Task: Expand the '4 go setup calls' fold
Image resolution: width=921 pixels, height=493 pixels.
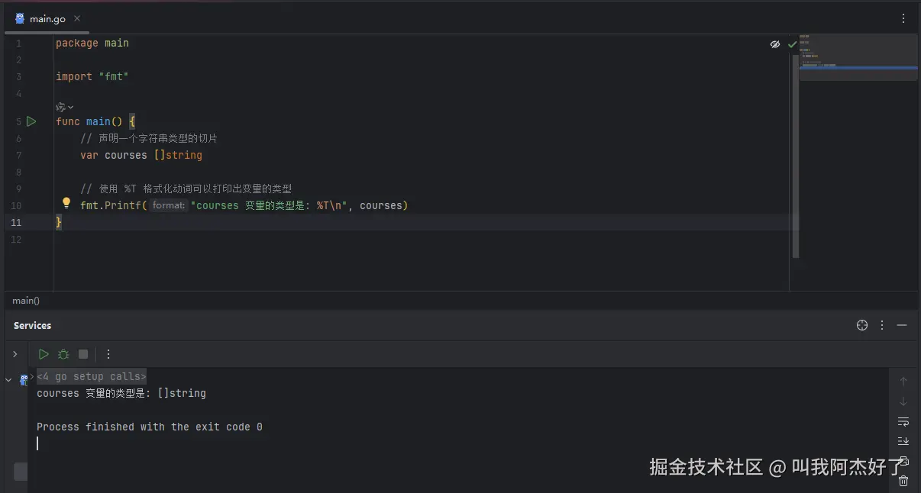Action: [91, 376]
